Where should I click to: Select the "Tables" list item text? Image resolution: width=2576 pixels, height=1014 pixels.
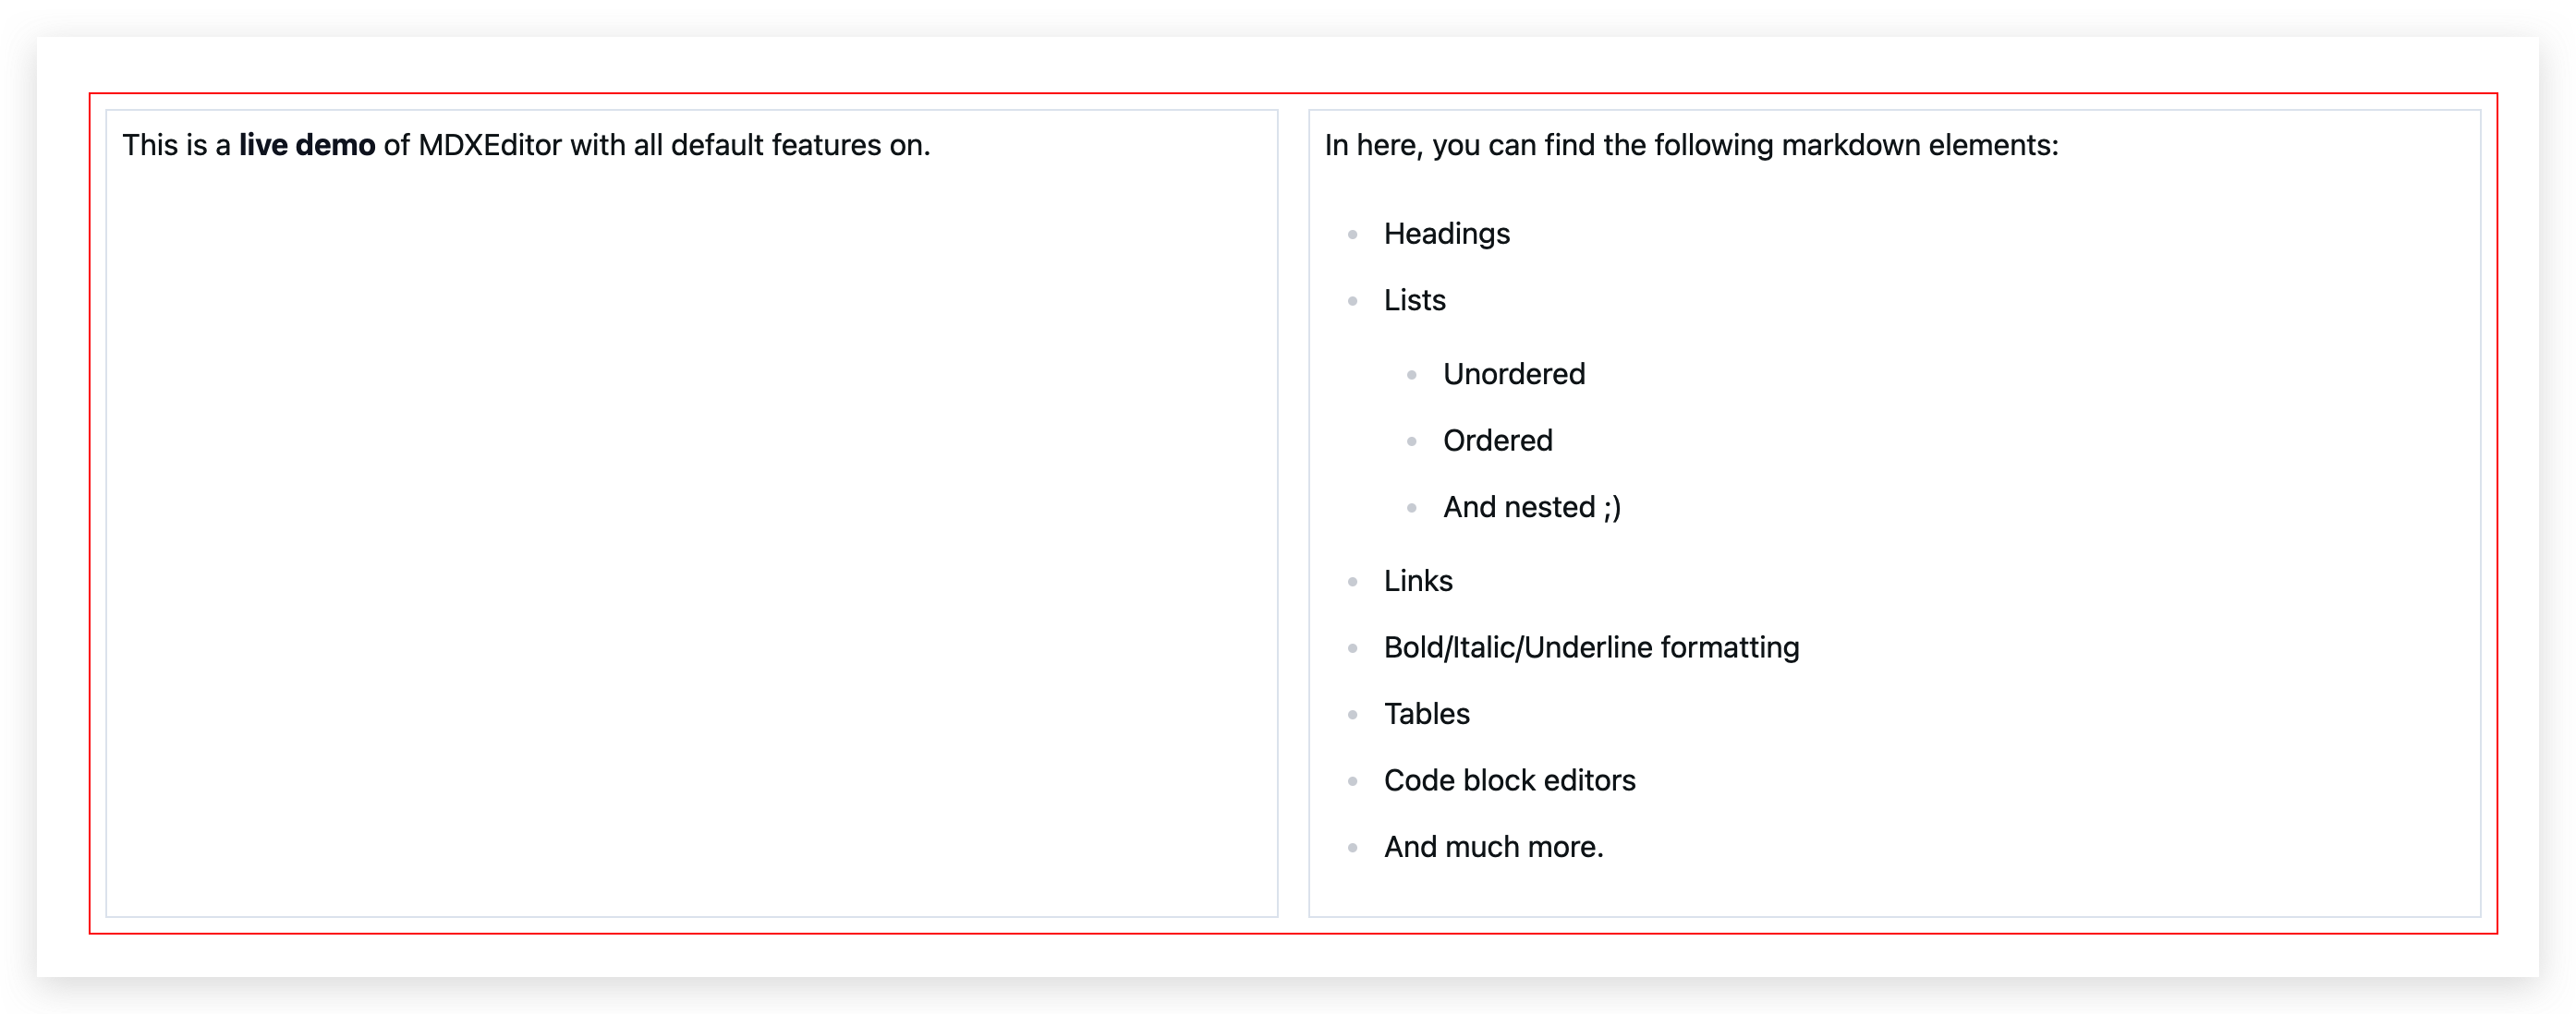(x=1427, y=714)
